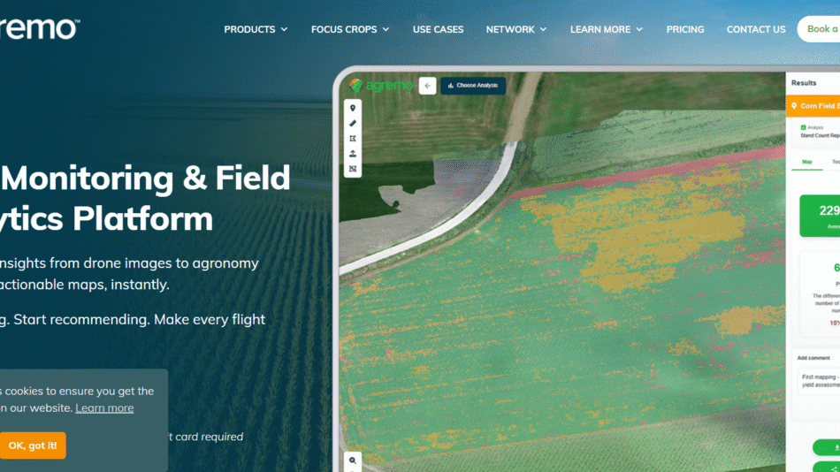This screenshot has width=840, height=472.
Task: Expand the Focus Crops dropdown
Action: click(x=349, y=29)
